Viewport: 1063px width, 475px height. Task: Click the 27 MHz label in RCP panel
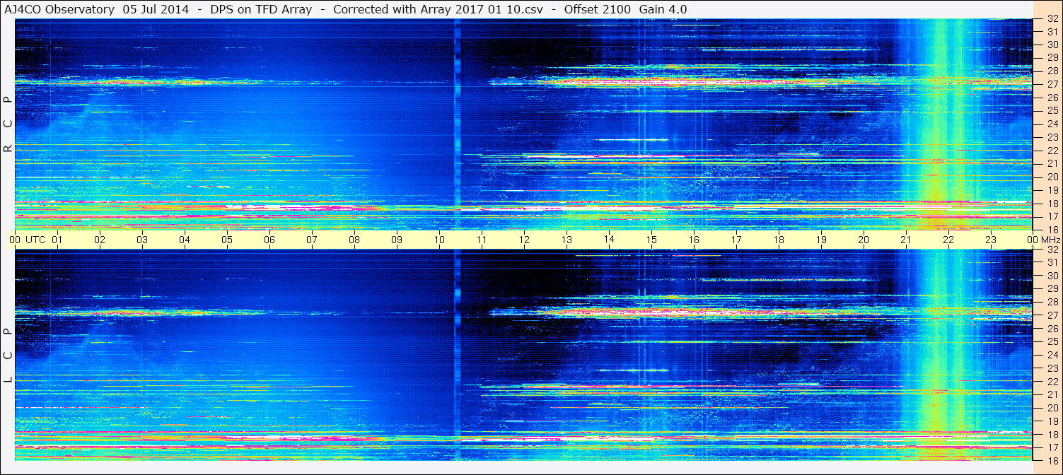(1052, 84)
